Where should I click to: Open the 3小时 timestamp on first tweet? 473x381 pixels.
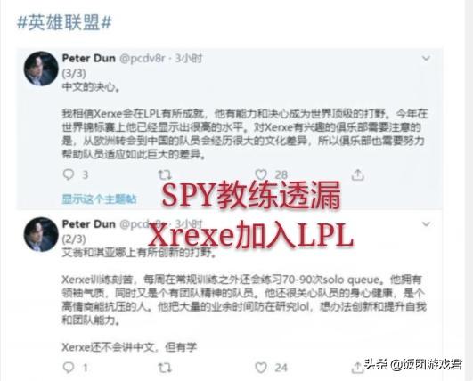(189, 58)
